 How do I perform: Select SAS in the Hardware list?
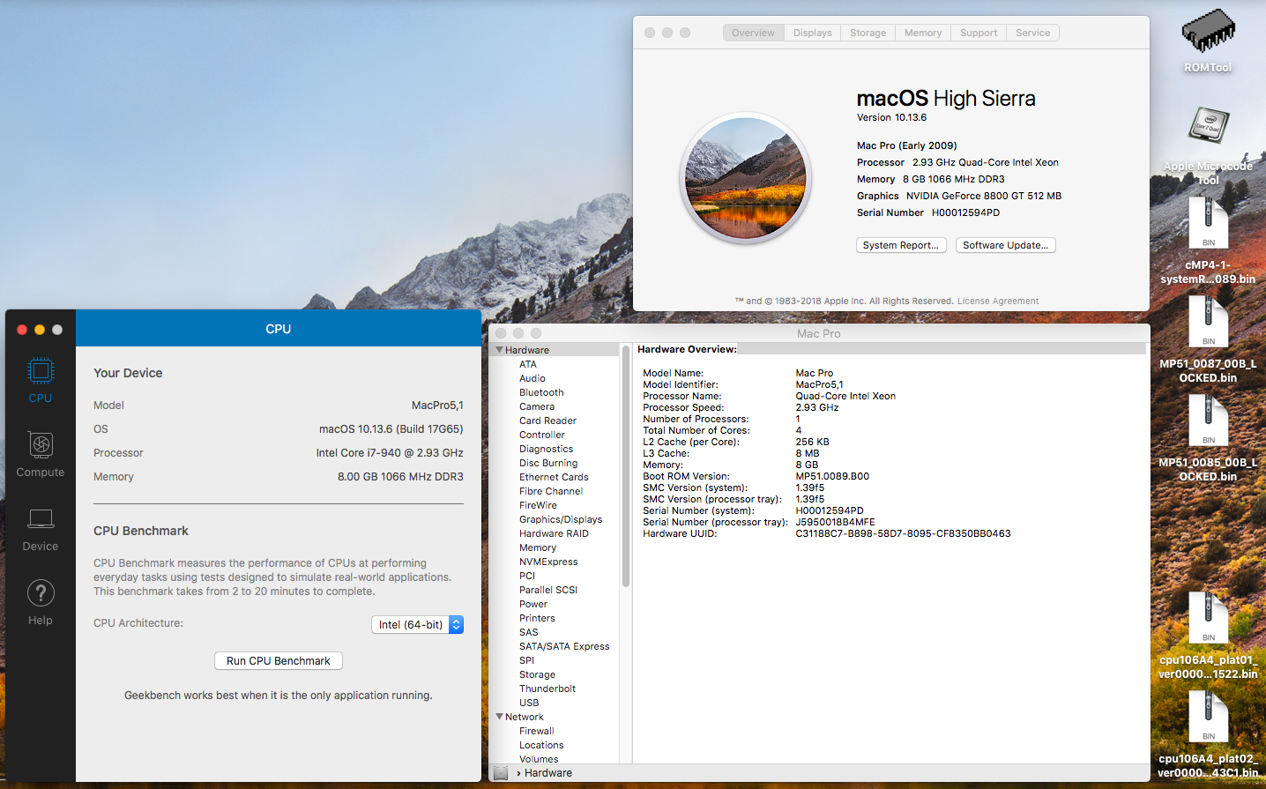pyautogui.click(x=529, y=632)
